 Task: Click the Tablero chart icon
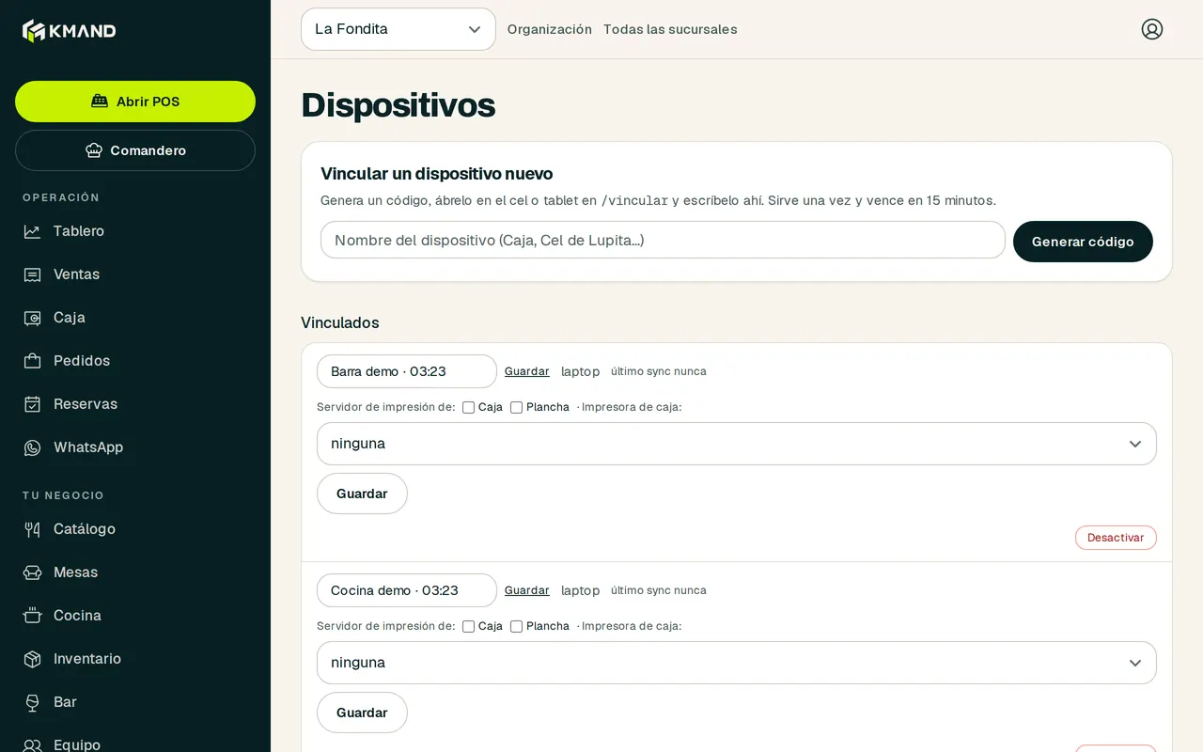(x=32, y=231)
